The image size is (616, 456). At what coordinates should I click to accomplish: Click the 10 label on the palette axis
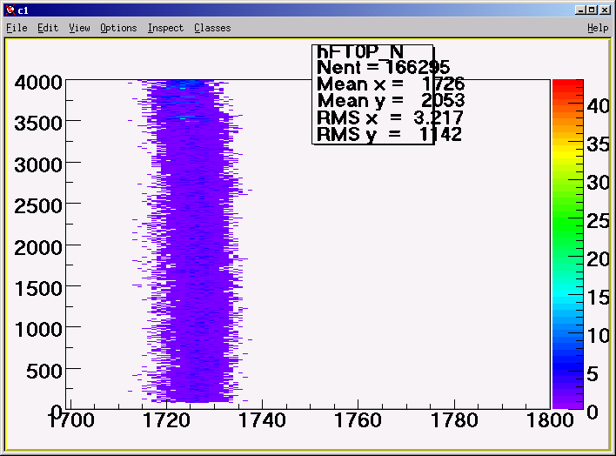599,336
